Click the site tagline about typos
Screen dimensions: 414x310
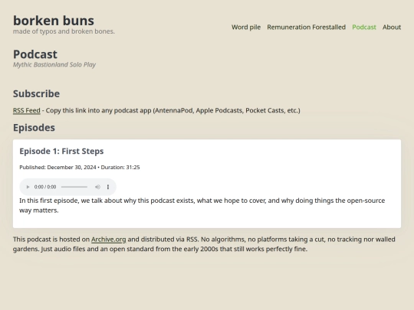tap(64, 31)
